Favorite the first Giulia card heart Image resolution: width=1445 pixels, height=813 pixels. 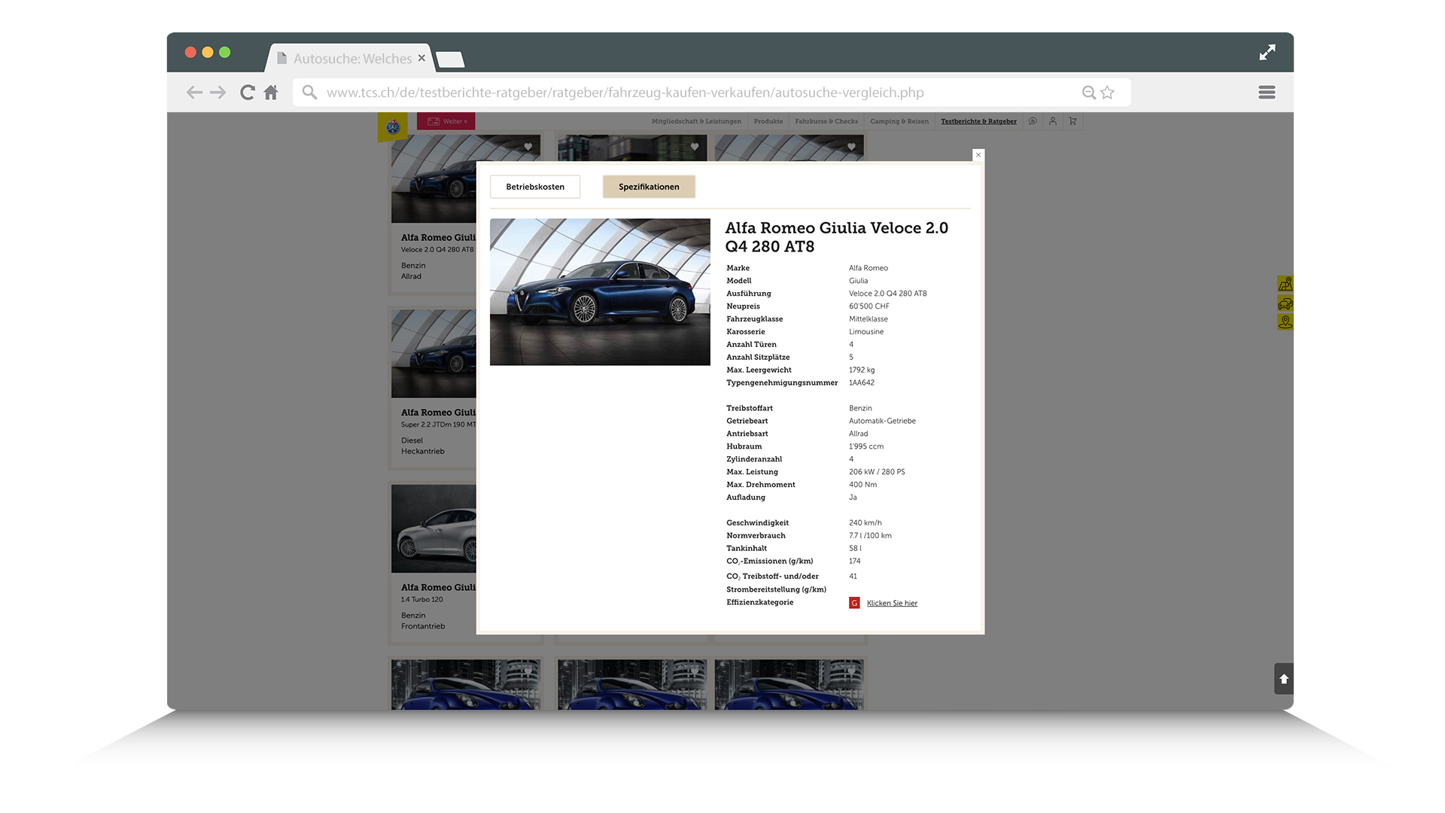528,147
